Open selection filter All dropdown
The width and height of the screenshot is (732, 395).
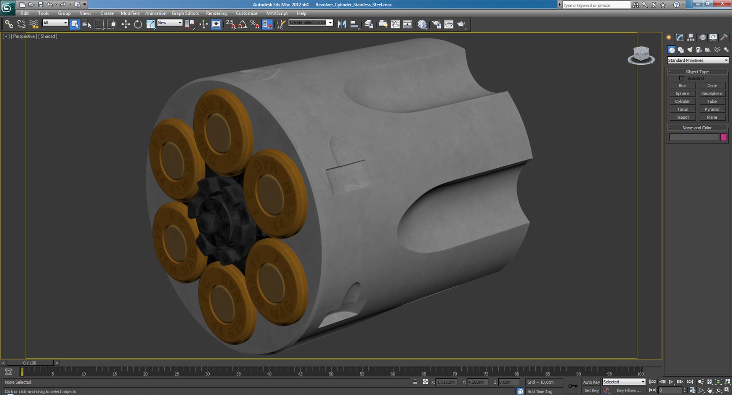click(55, 23)
